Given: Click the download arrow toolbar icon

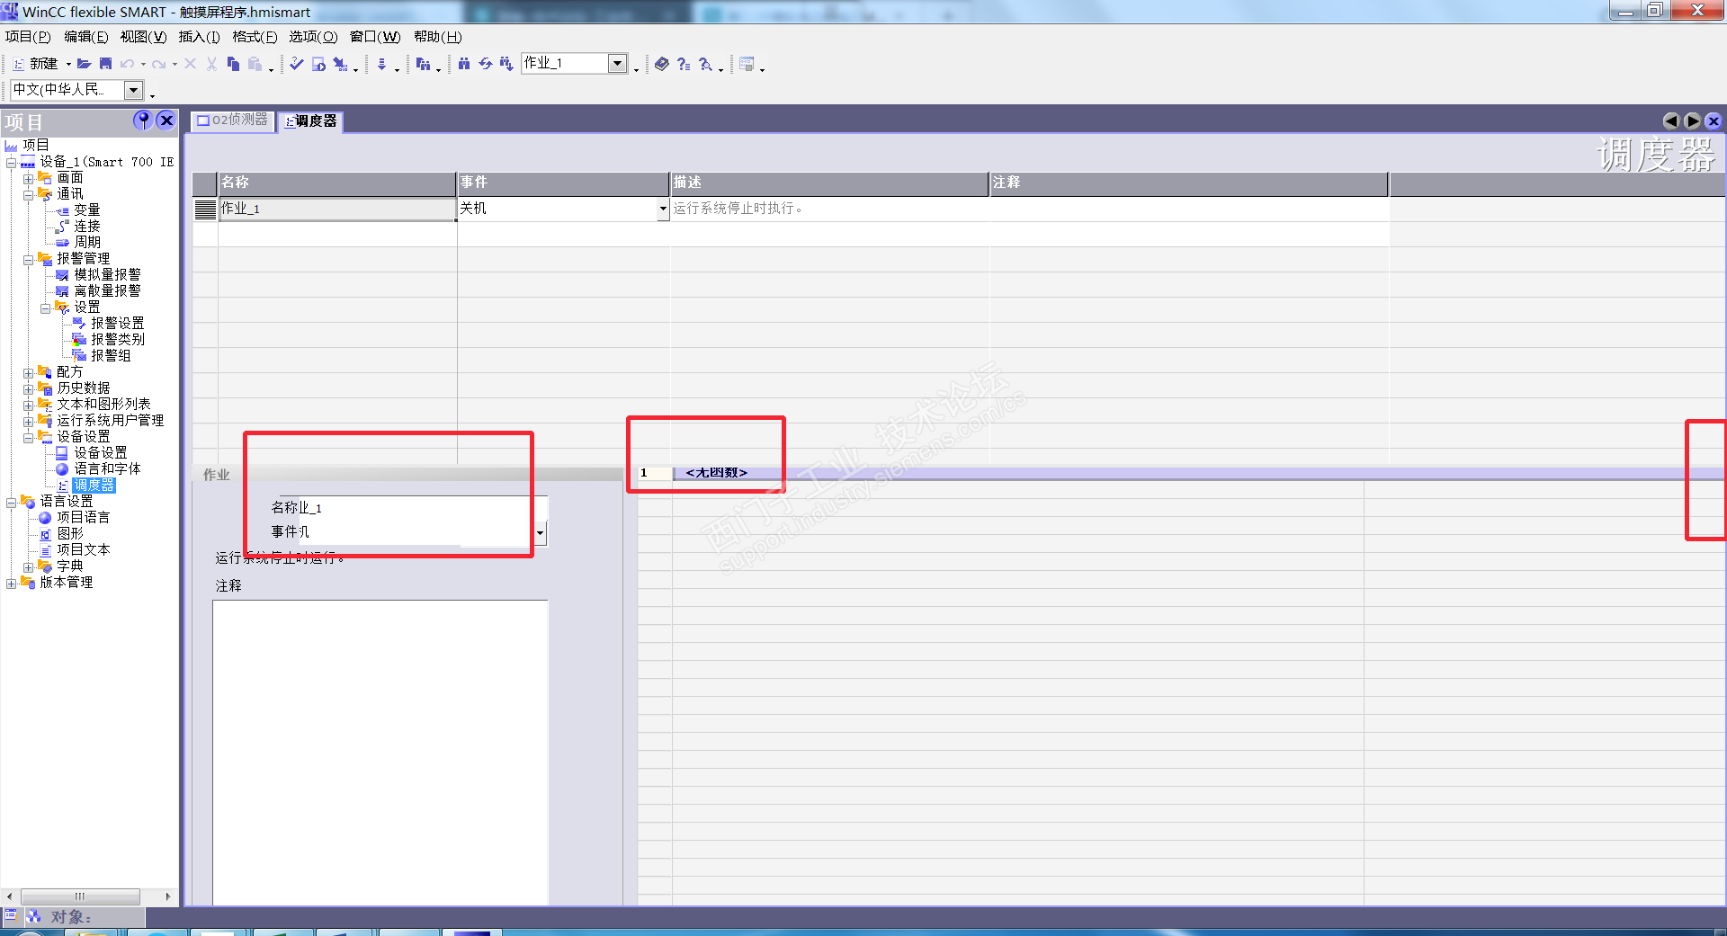Looking at the screenshot, I should tap(382, 64).
